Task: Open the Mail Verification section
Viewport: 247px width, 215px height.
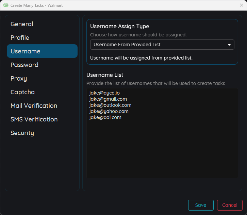Action: pyautogui.click(x=34, y=106)
